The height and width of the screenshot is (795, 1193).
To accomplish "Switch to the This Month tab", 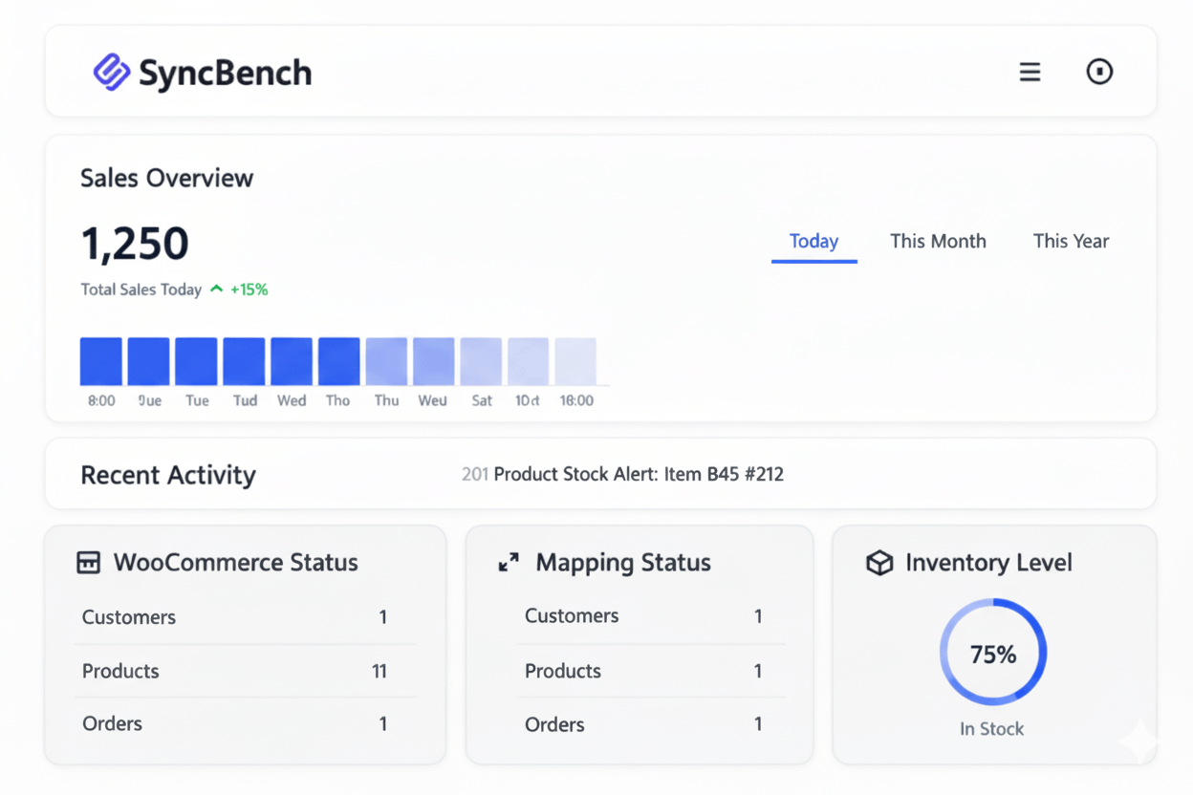I will 938,242.
